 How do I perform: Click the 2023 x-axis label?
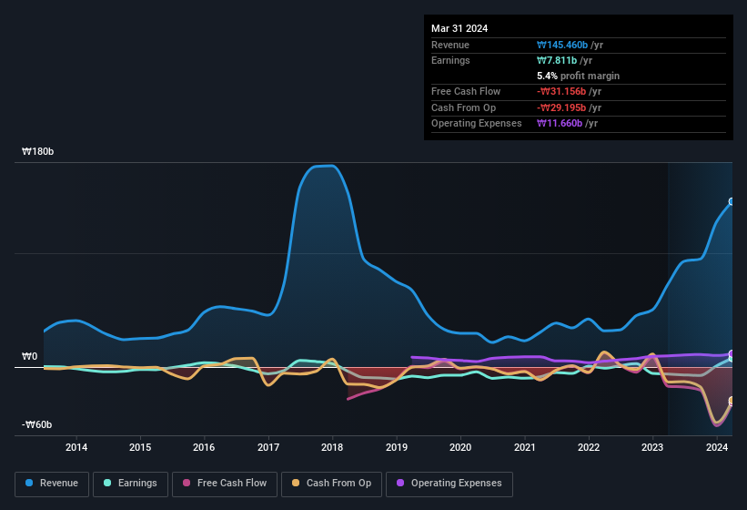(x=652, y=447)
